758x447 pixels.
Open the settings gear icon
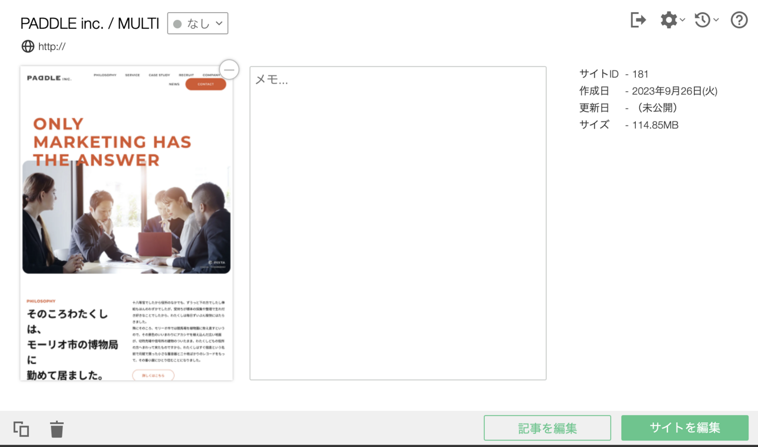tap(669, 20)
